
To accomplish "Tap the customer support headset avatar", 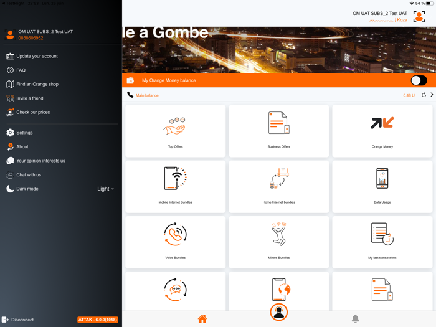I will (278, 312).
